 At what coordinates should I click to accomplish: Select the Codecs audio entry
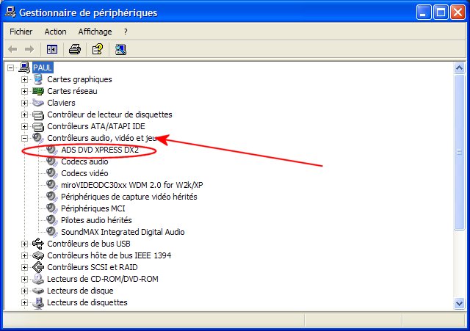(x=84, y=161)
